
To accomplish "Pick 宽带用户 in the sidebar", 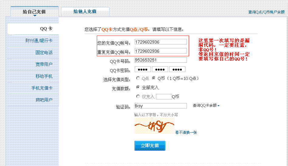I will click(x=33, y=64).
